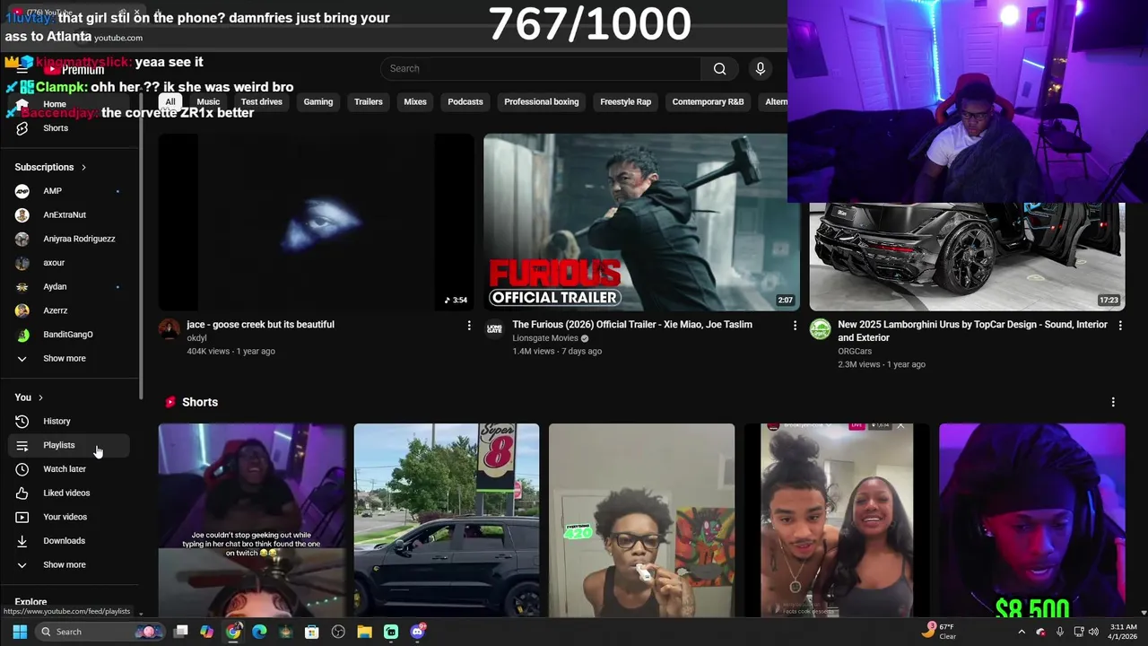This screenshot has height=646, width=1148.
Task: Select the Gaming filter chip
Action: tap(318, 102)
